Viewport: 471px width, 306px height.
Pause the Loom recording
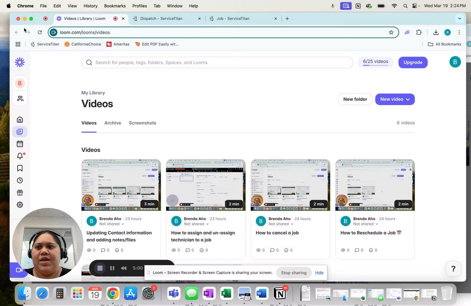pyautogui.click(x=112, y=268)
